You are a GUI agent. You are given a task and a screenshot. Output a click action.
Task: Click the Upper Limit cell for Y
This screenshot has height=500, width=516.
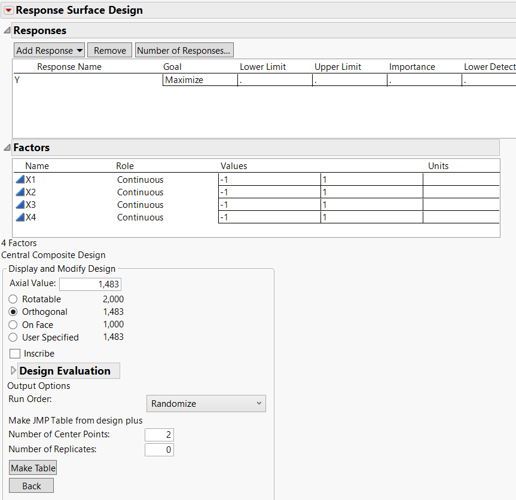click(350, 80)
